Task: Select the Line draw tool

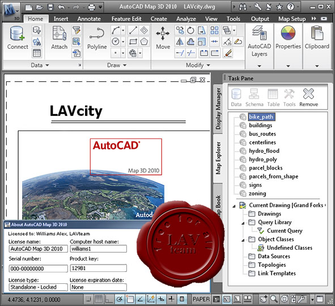Action: [133, 30]
